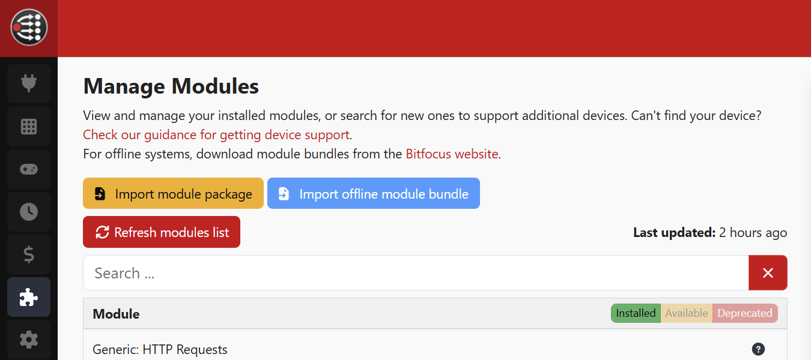
Task: Click the help icon beside Generic: HTTP Requests
Action: [758, 349]
